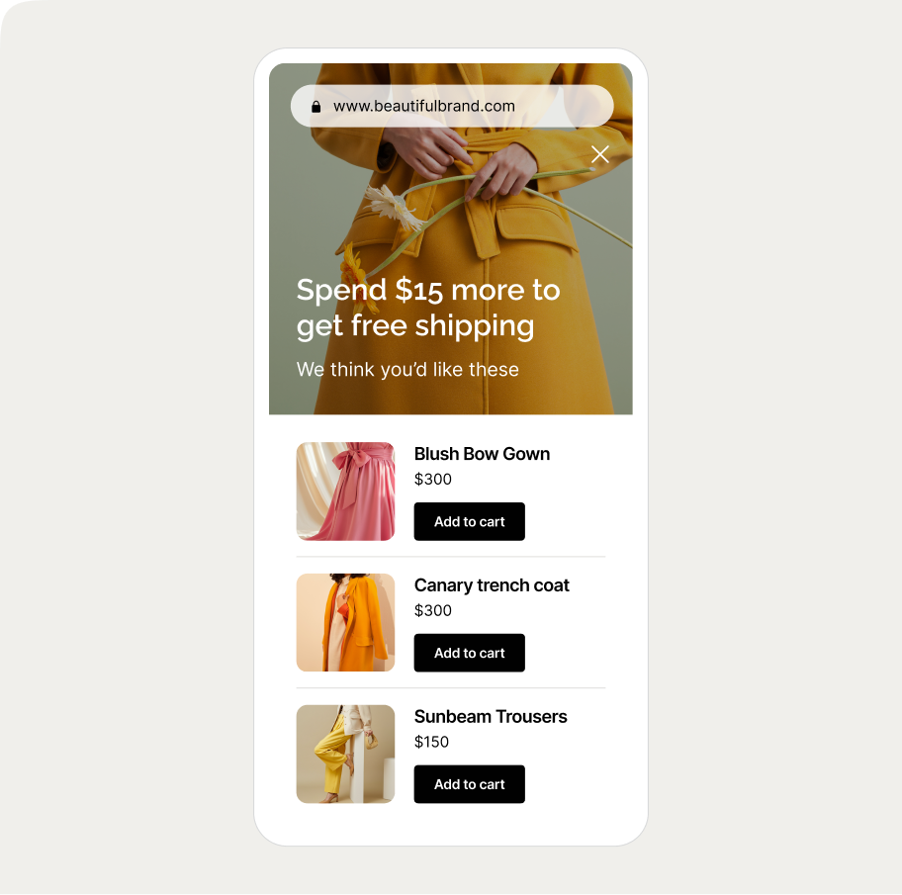Add Sunbeam Trousers to cart

coord(470,784)
